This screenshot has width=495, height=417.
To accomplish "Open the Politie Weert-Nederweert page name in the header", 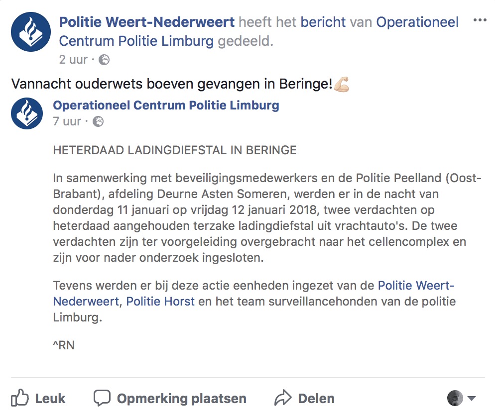I will click(146, 22).
